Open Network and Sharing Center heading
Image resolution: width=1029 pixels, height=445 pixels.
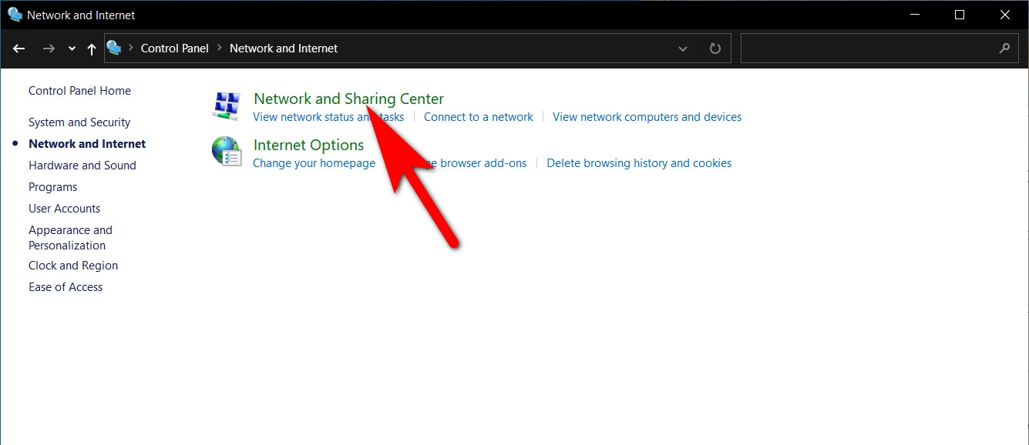coord(348,99)
